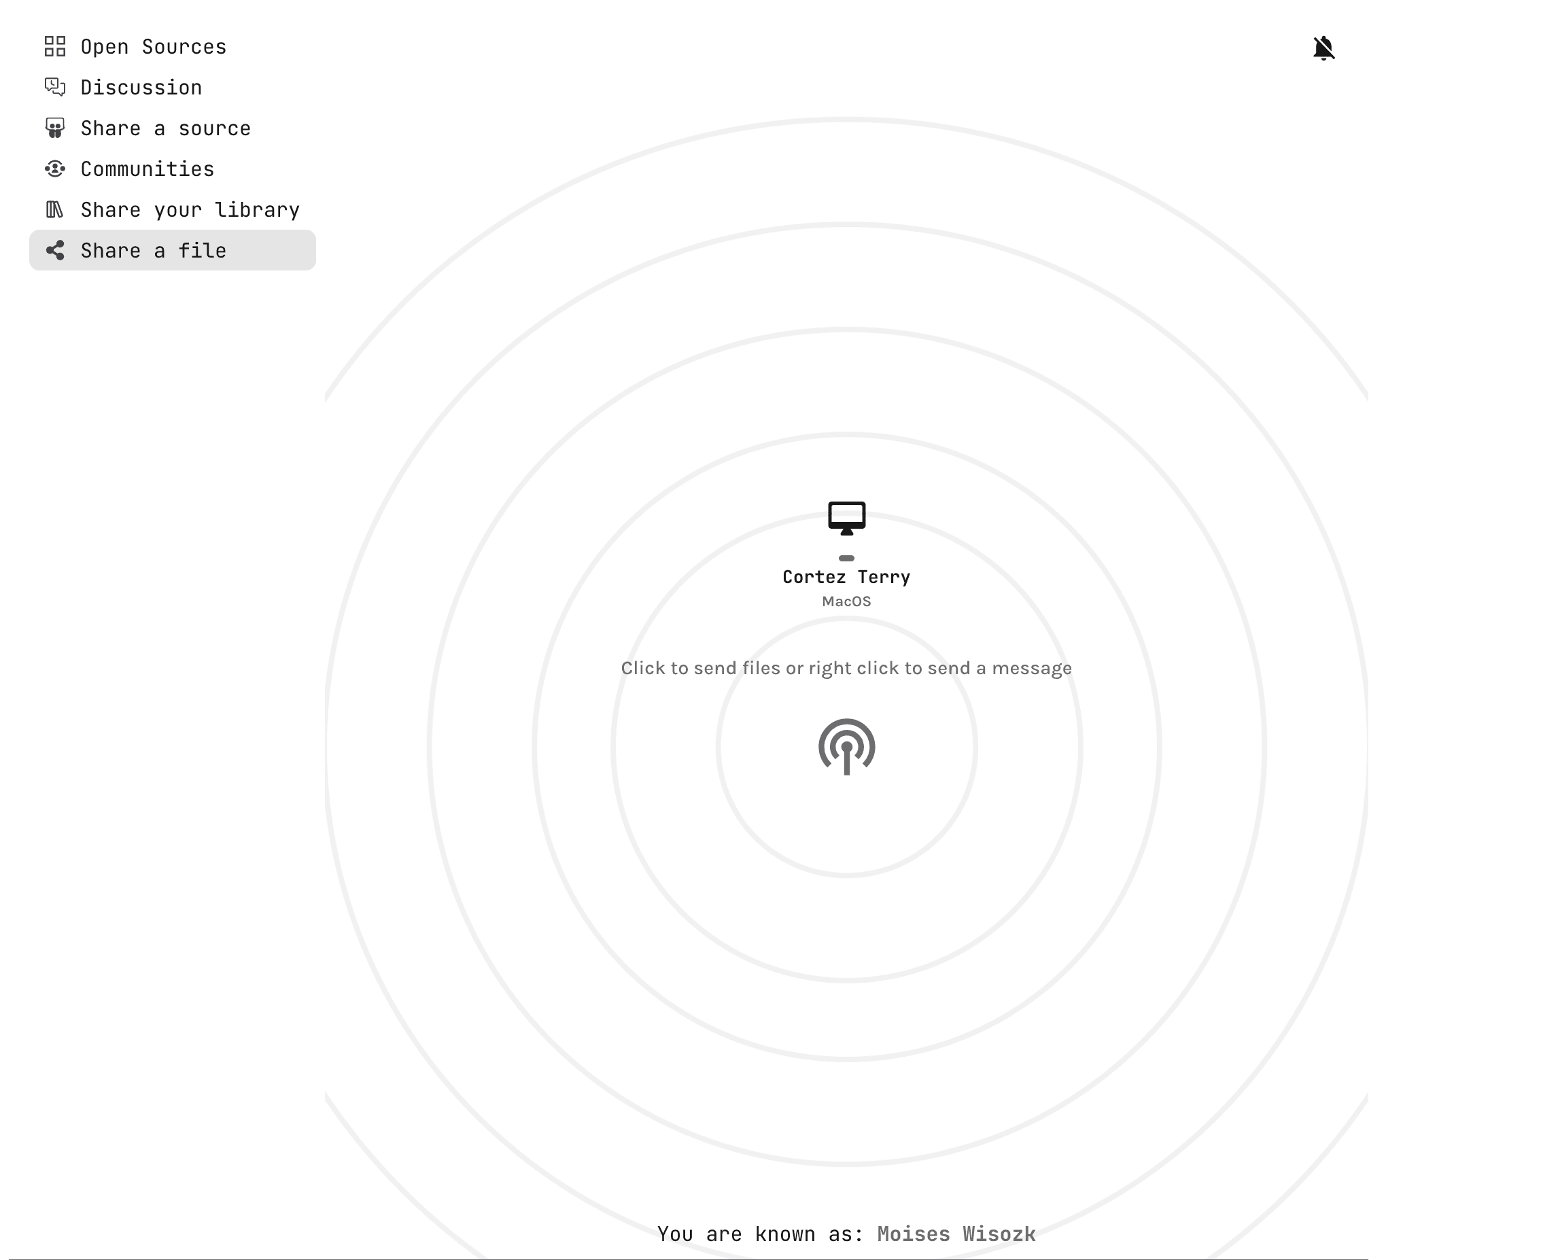Screen dimensions: 1558x1260
Task: Click the share nodes icon
Action: coord(55,250)
